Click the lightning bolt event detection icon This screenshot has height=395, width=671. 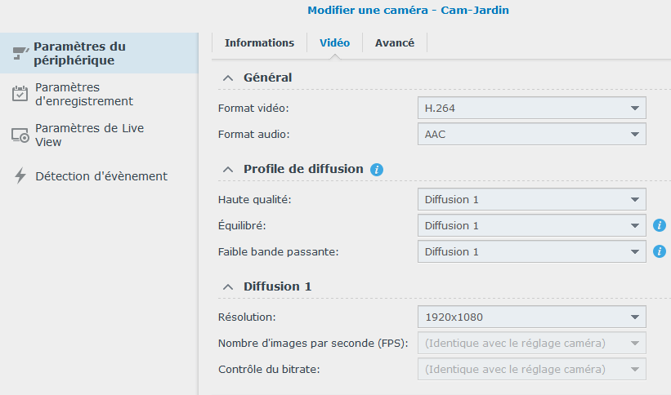click(20, 176)
